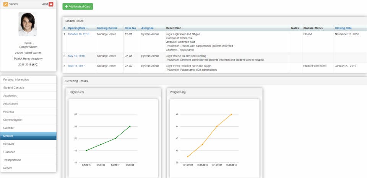This screenshot has width=367, height=178.
Task: Select the Academics sidebar item
Action: click(28, 96)
